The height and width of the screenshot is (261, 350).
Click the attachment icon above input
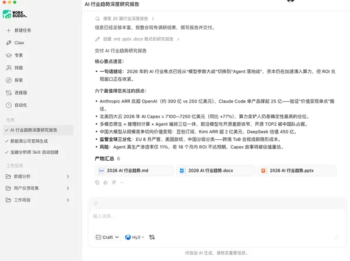96,203
